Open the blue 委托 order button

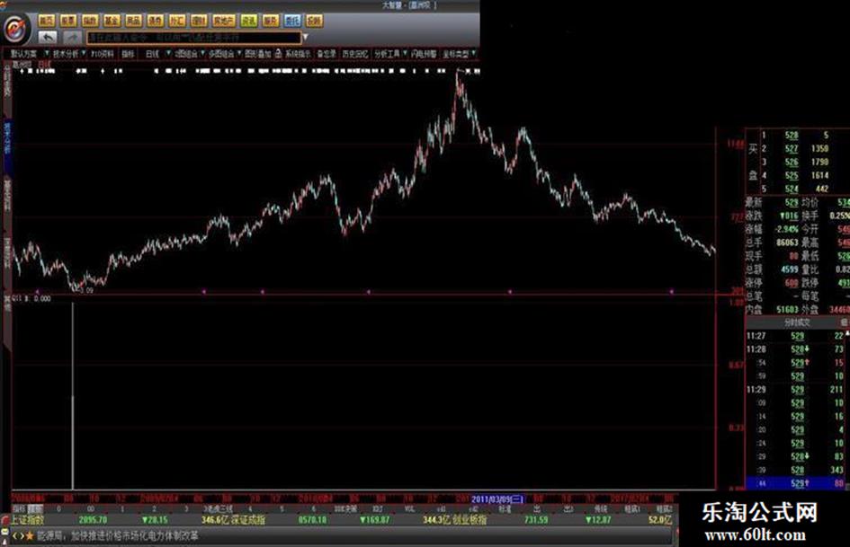292,21
